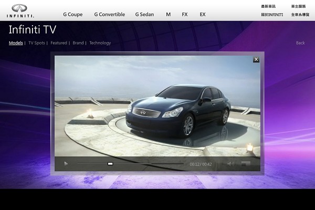
Task: Click the fullscreen icon in video controls
Action: tap(245, 164)
